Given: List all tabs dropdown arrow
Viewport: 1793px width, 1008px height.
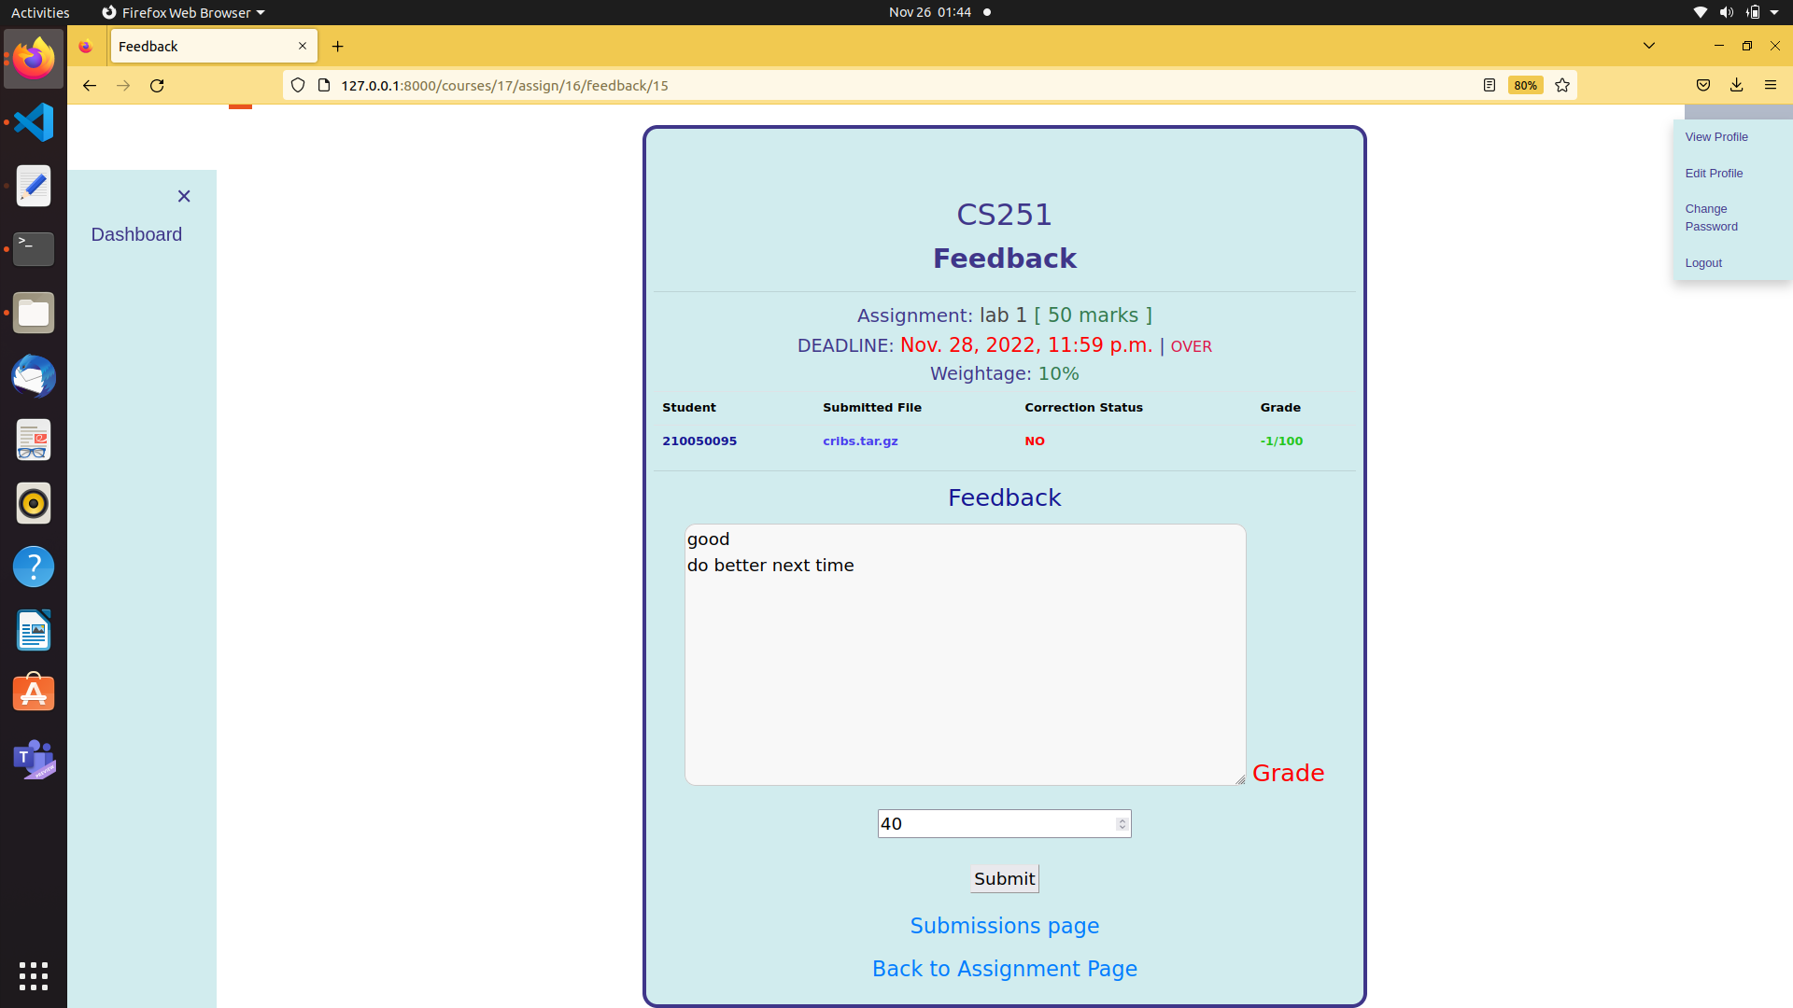Looking at the screenshot, I should click(x=1649, y=45).
